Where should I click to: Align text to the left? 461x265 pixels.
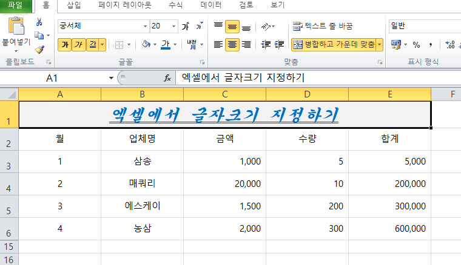tap(218, 45)
